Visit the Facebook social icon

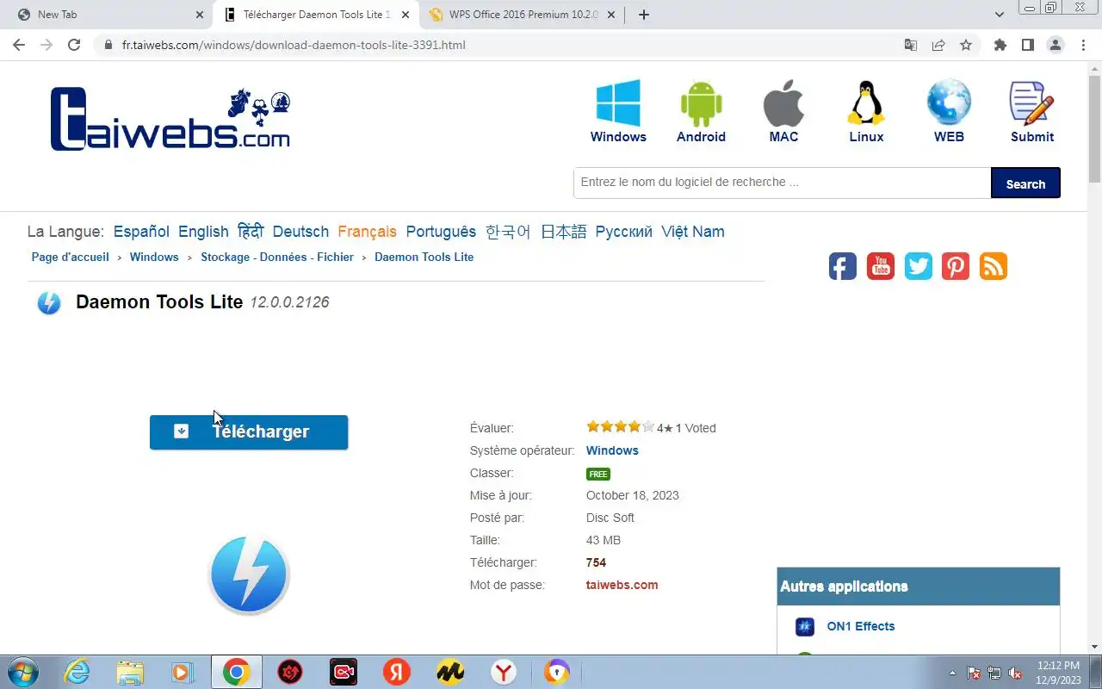843,266
